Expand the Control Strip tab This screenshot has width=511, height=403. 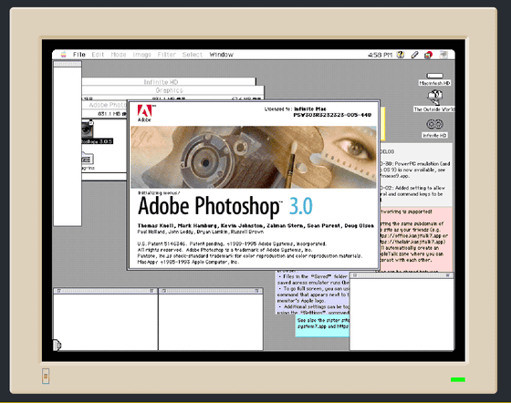[57, 345]
